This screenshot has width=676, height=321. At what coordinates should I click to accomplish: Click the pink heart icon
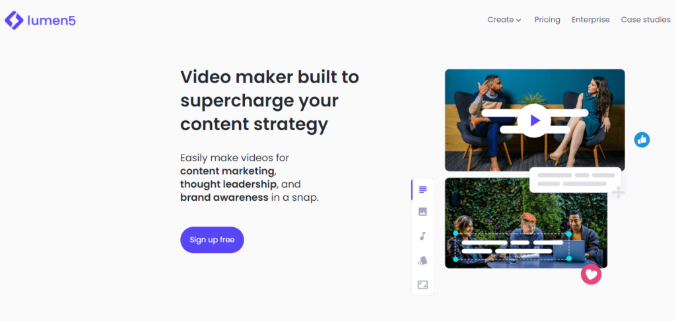pos(591,274)
